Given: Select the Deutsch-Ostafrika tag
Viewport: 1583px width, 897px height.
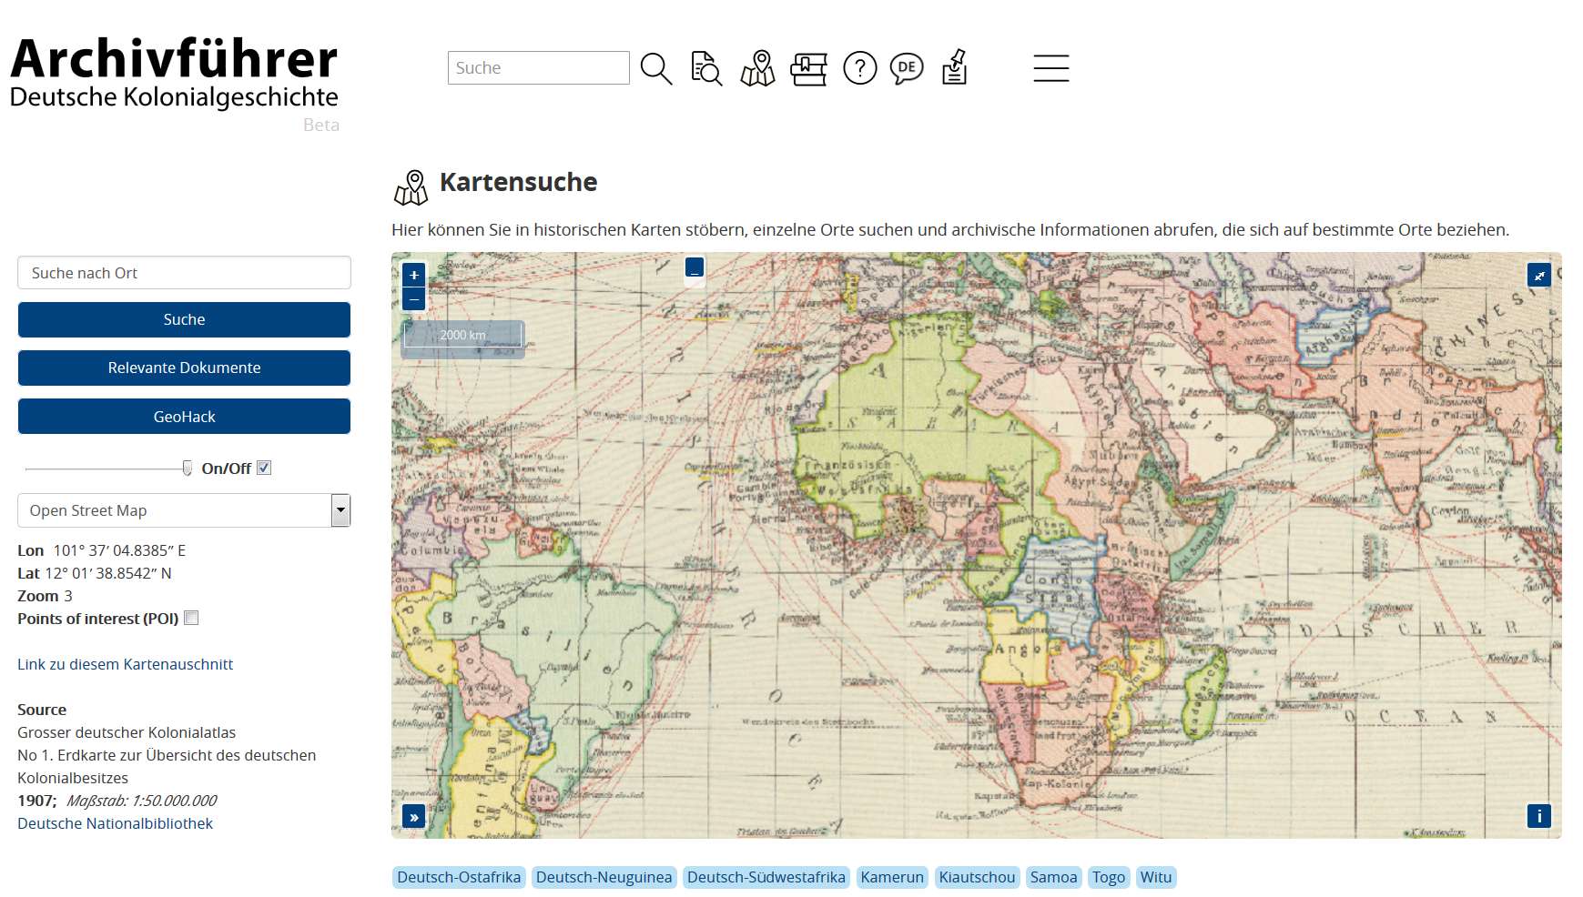Looking at the screenshot, I should [x=459, y=877].
